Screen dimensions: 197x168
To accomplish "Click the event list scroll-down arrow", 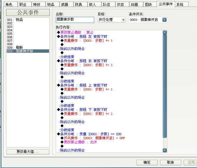I will click(x=165, y=150).
